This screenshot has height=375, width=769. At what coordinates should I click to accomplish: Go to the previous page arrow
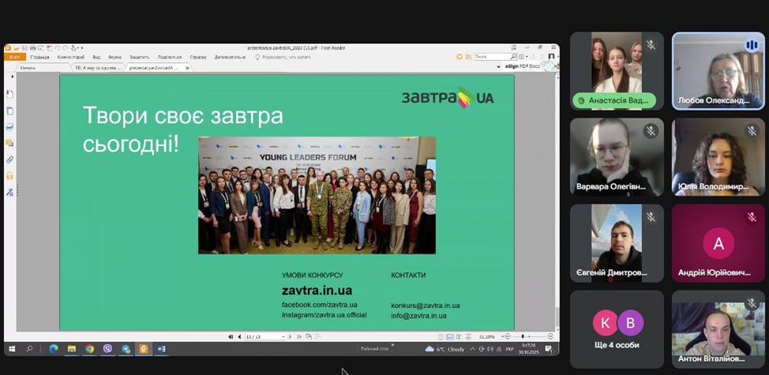239,336
